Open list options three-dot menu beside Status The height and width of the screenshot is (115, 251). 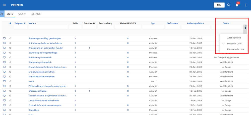point(245,27)
